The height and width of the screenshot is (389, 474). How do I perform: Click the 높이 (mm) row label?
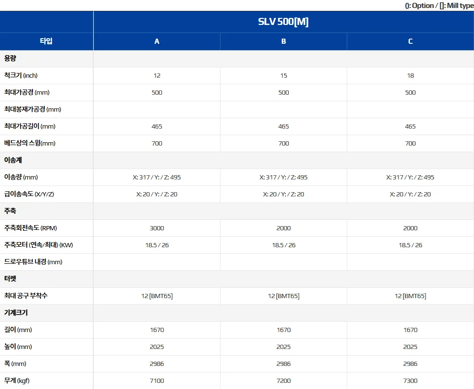click(18, 347)
